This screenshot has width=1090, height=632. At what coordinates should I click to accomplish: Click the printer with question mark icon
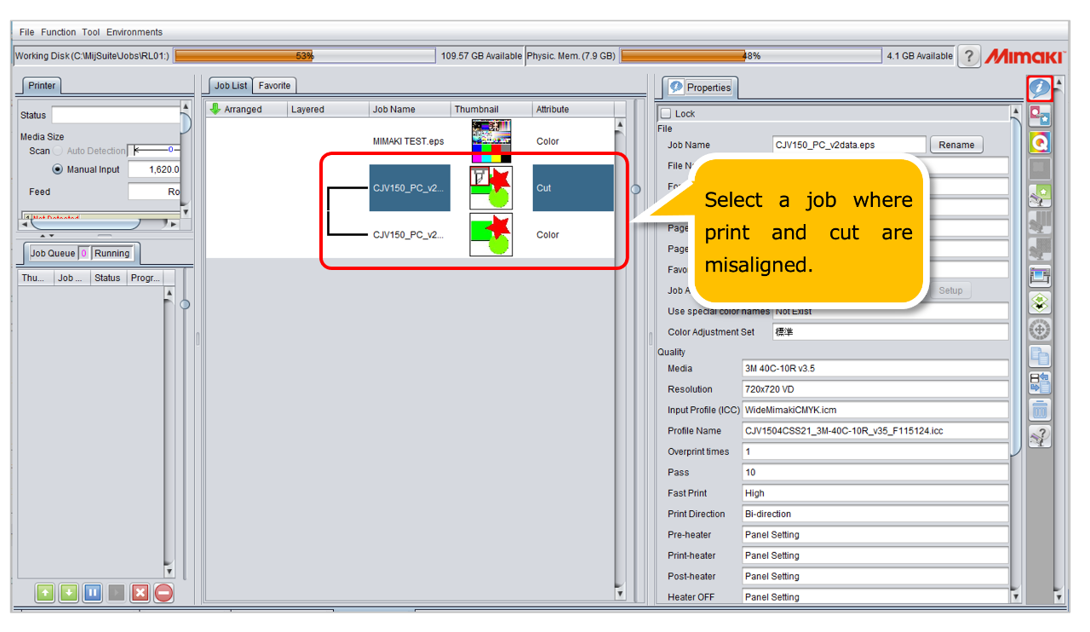pyautogui.click(x=1040, y=436)
